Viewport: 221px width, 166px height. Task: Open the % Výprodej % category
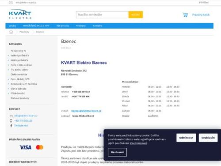click(18, 51)
